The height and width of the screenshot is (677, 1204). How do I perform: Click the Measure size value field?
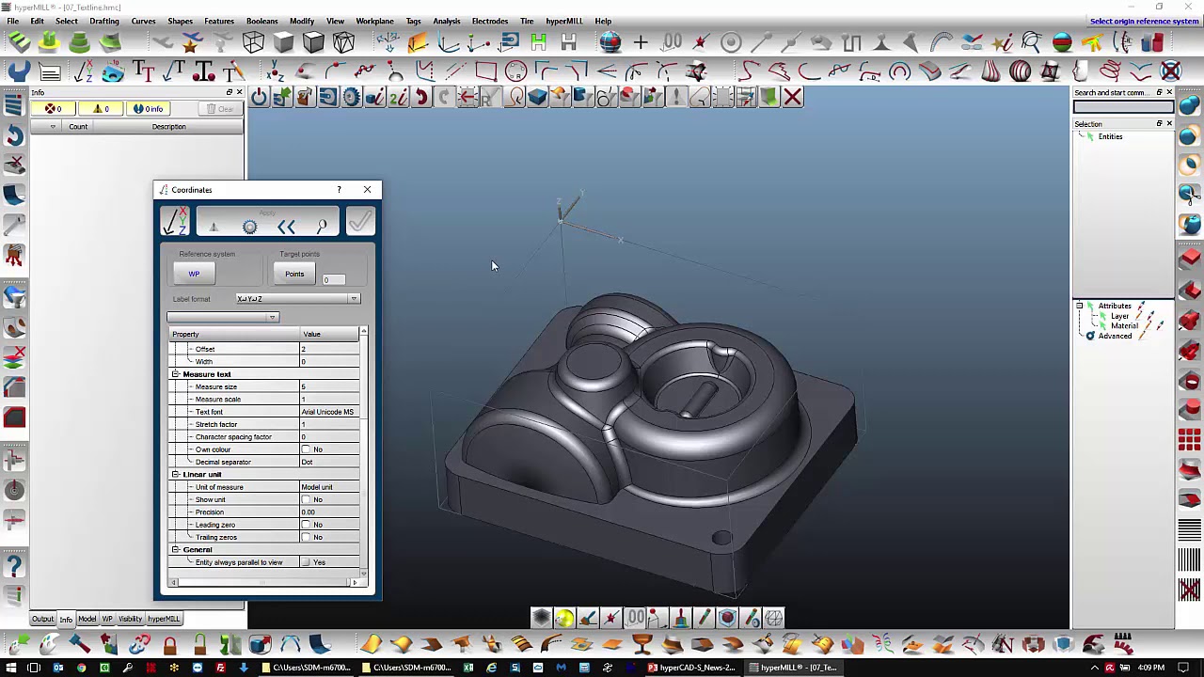328,386
